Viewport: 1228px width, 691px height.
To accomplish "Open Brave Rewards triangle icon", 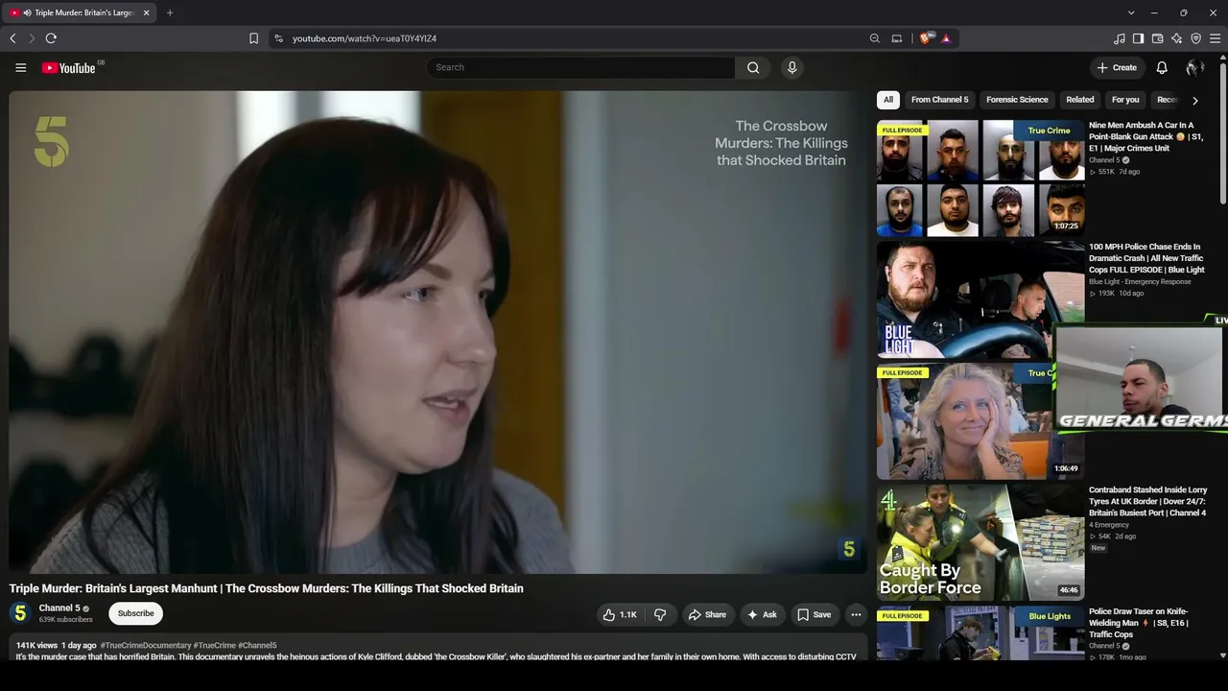I will [x=946, y=38].
